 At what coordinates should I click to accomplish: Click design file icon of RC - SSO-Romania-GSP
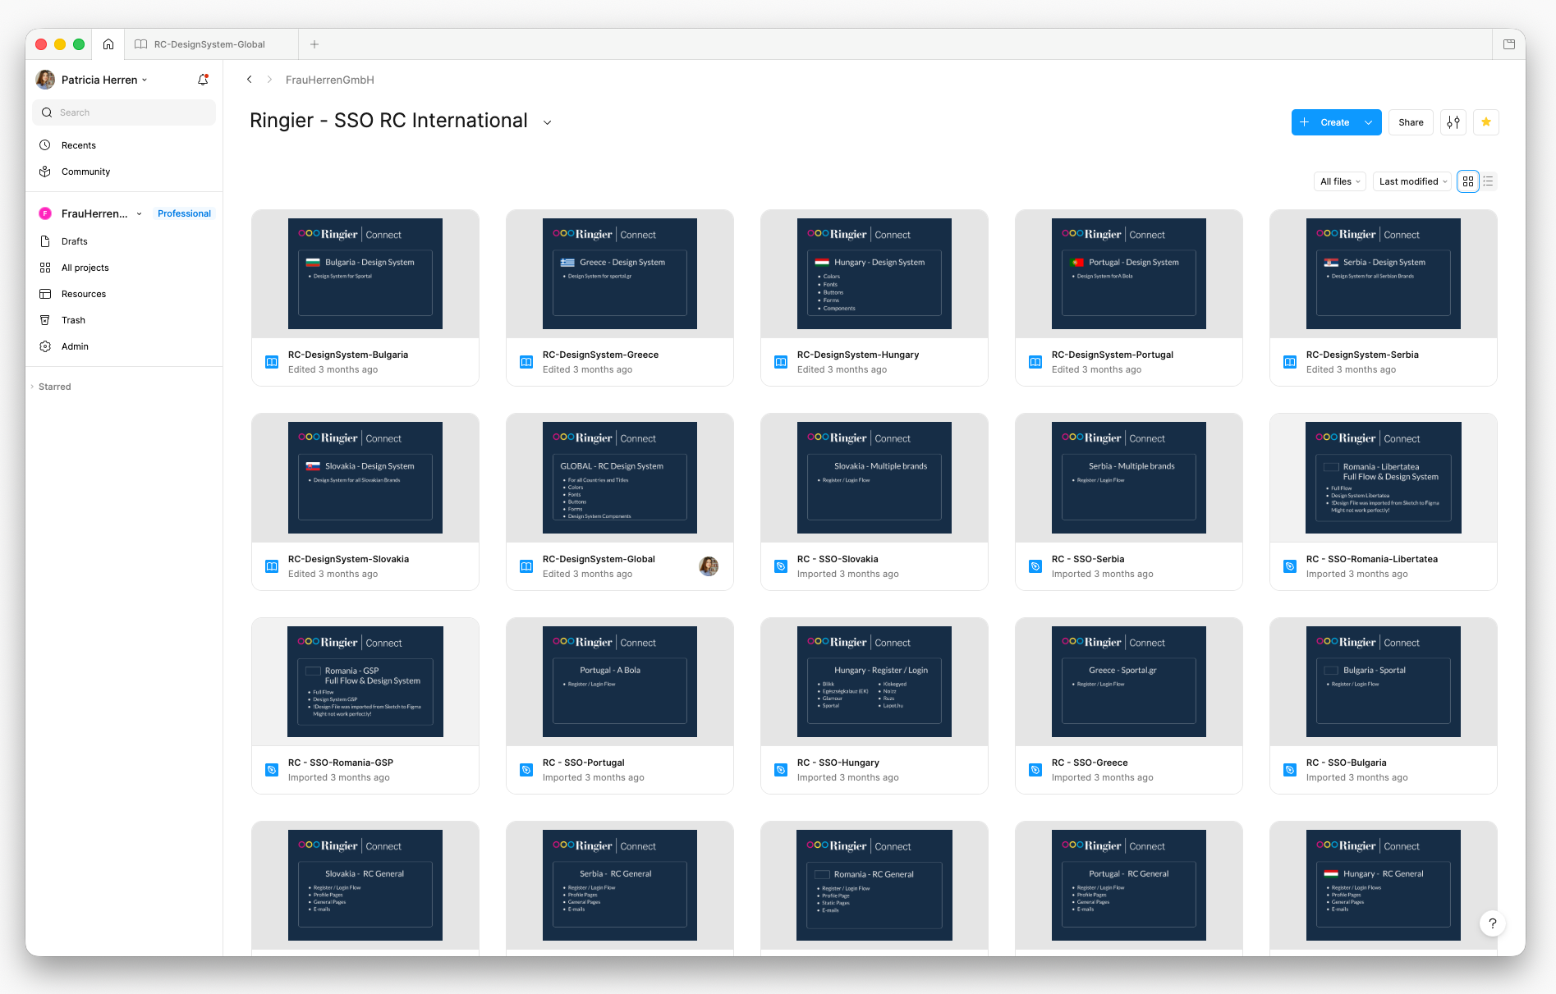tap(272, 770)
